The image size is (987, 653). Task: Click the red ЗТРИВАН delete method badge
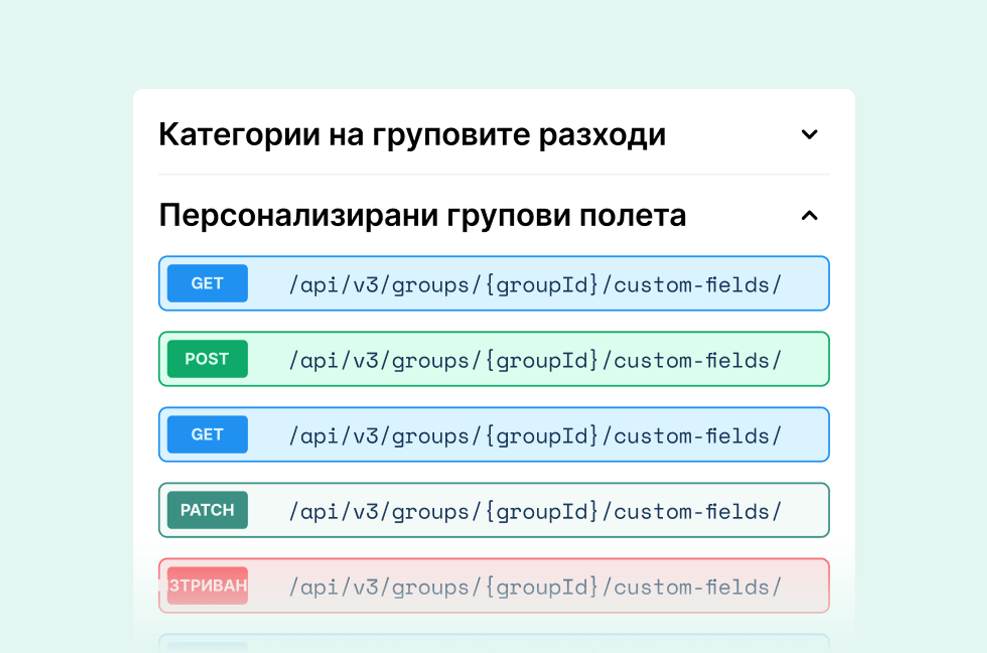click(208, 586)
